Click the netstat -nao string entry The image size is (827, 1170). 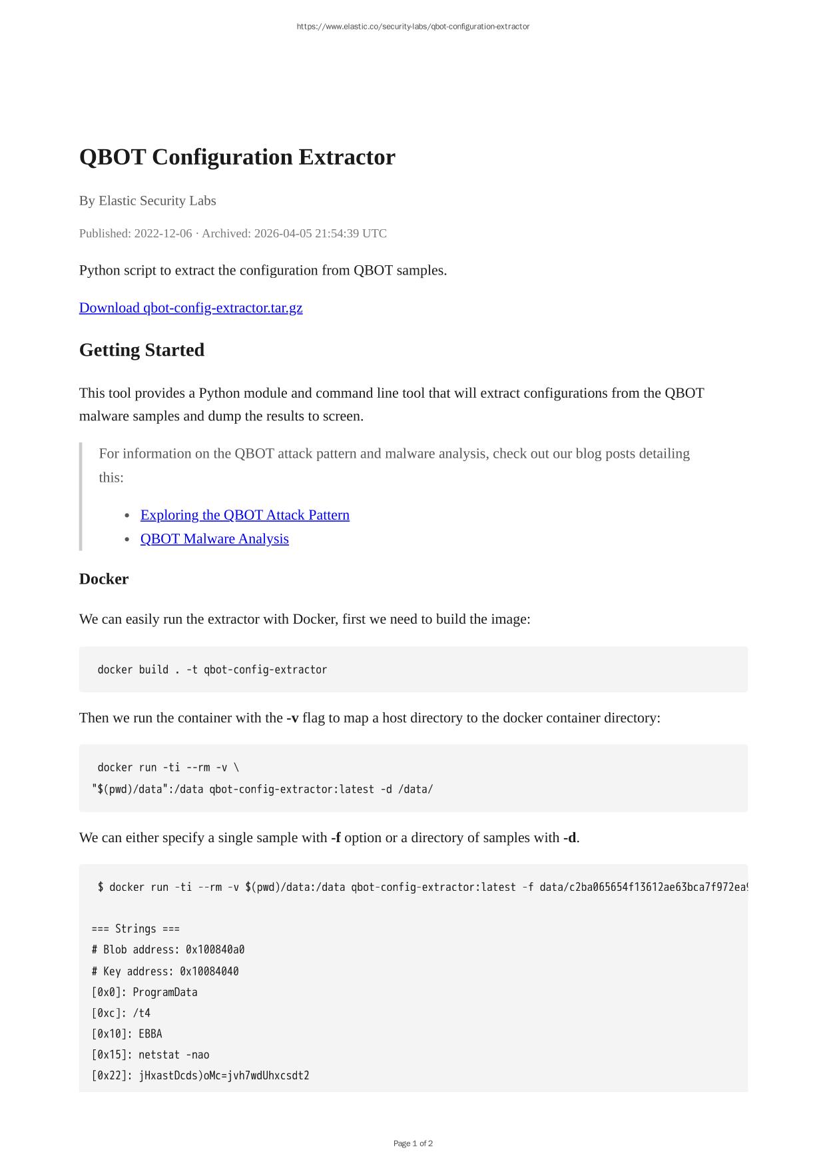(x=150, y=1055)
